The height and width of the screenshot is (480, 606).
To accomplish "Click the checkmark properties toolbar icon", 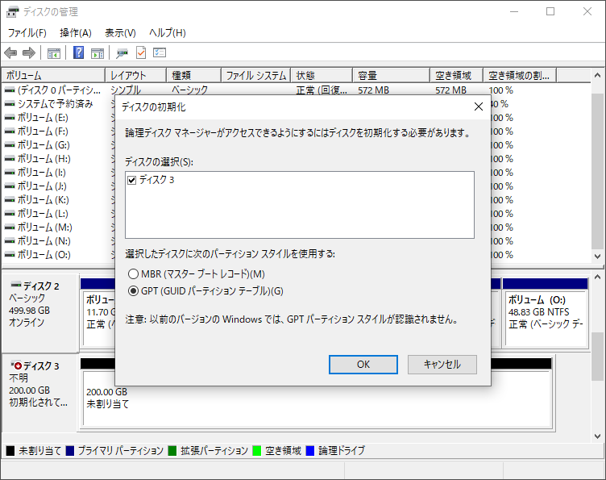I will point(141,52).
